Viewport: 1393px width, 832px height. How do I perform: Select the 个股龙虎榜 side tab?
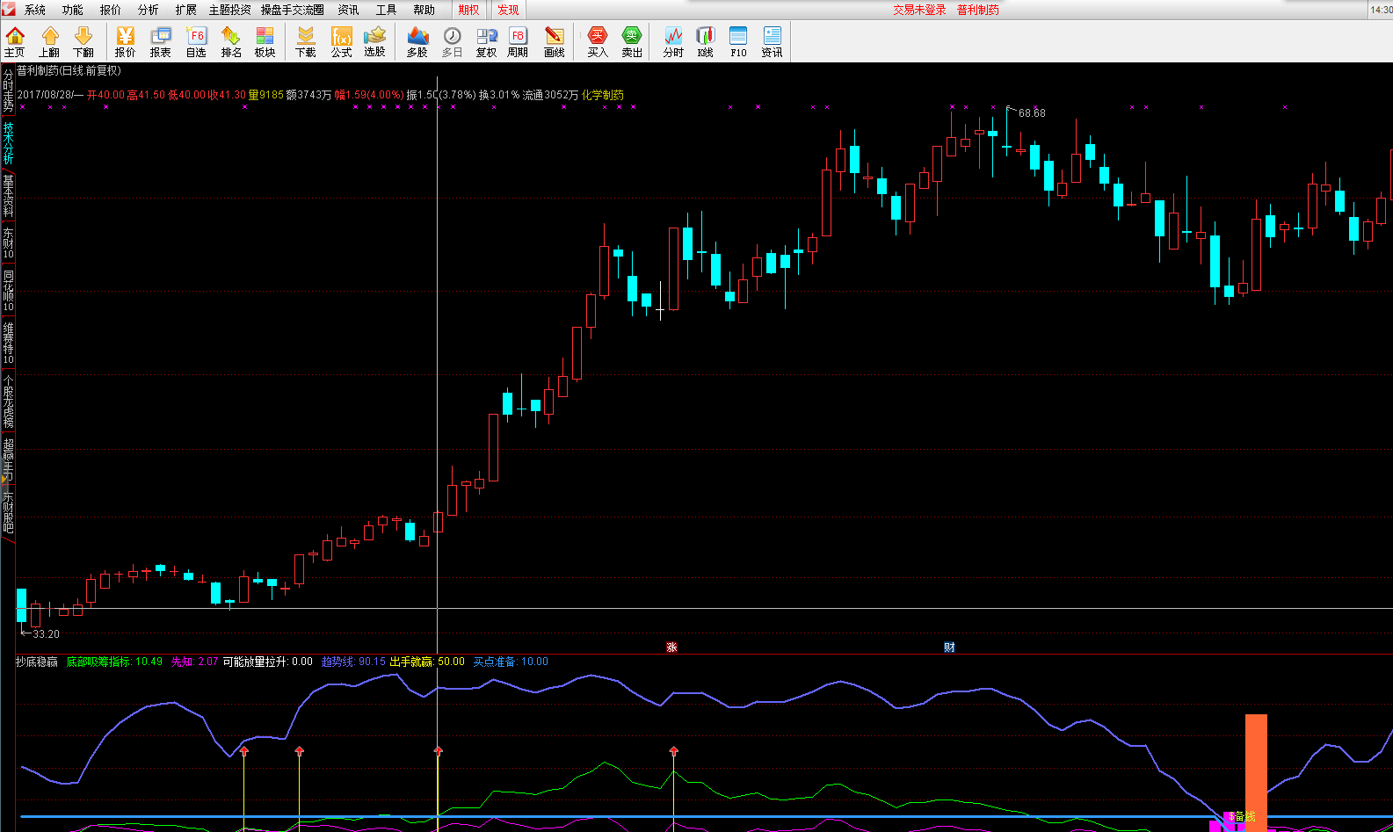tap(8, 401)
